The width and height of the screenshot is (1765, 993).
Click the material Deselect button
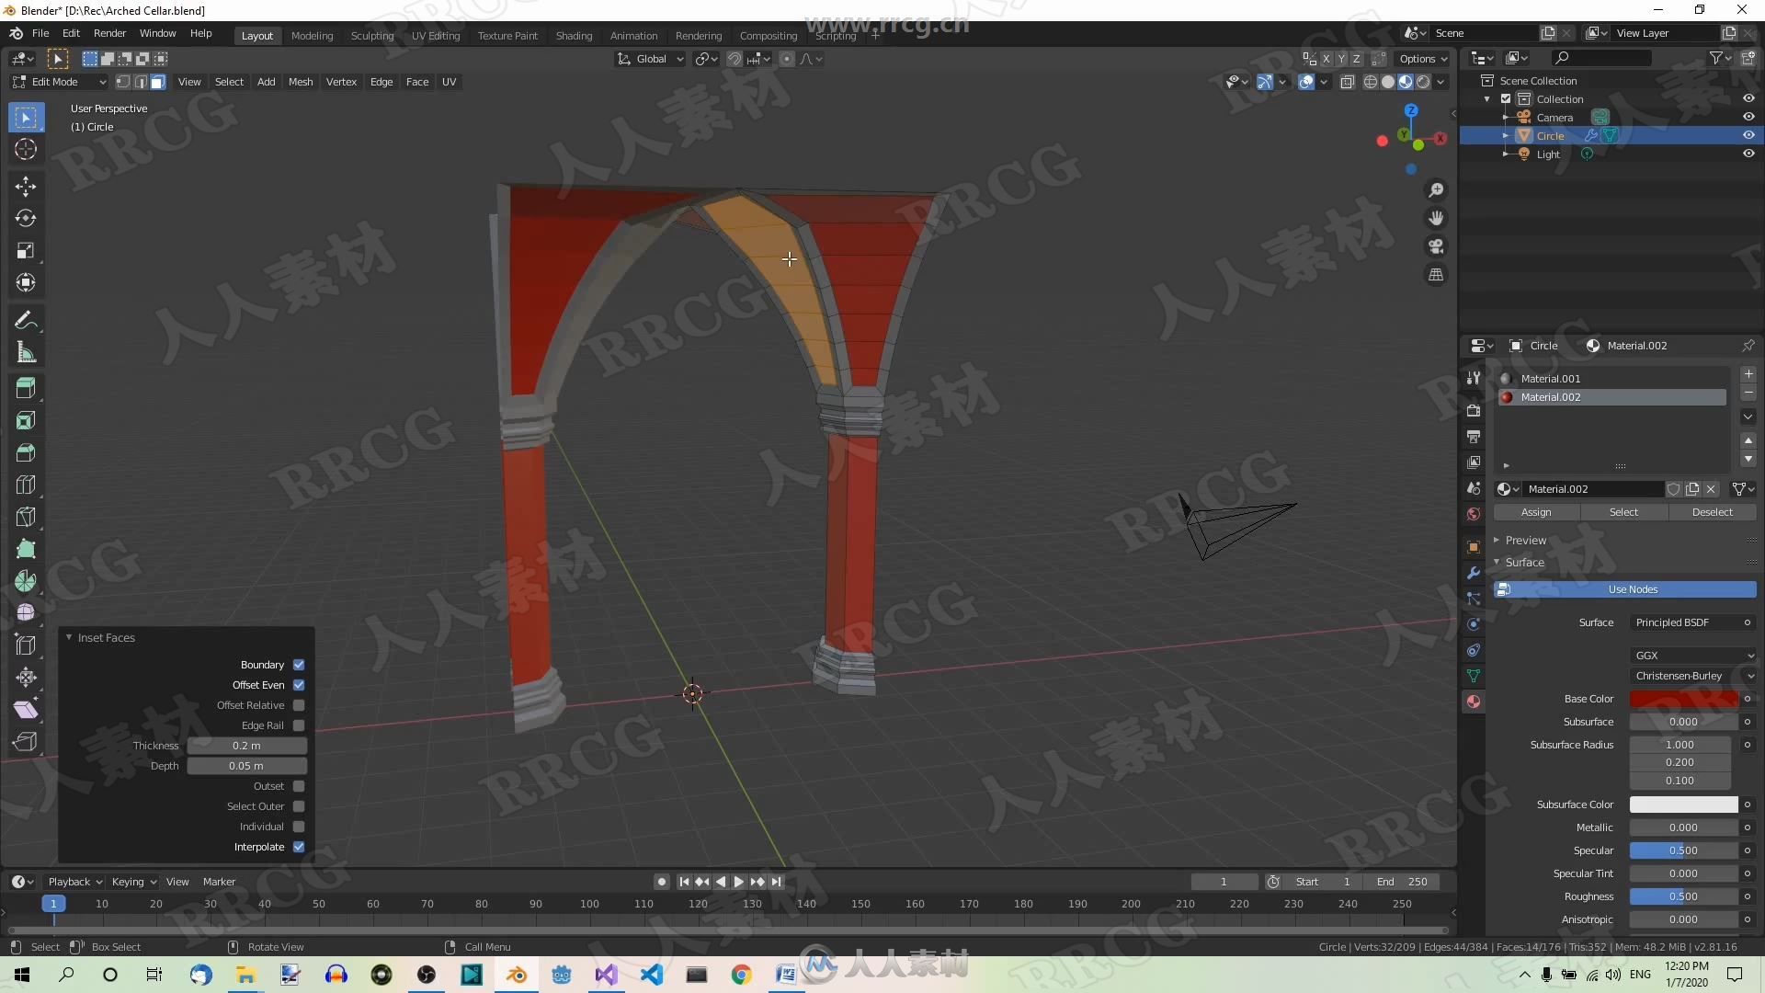click(x=1712, y=512)
